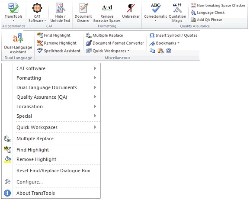This screenshot has height=200, width=250.
Task: Expand the Special submenu arrow
Action: pyautogui.click(x=95, y=116)
